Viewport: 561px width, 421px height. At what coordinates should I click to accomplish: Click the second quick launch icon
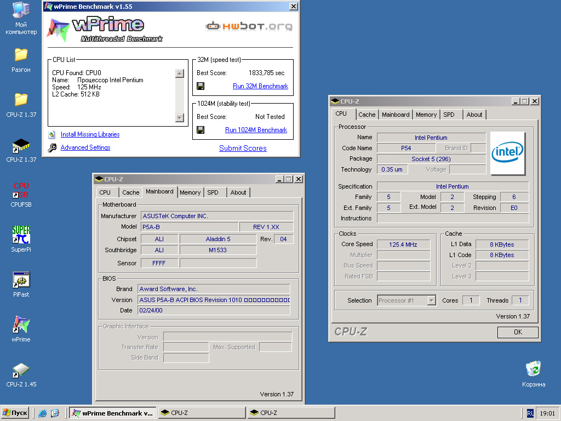55,413
